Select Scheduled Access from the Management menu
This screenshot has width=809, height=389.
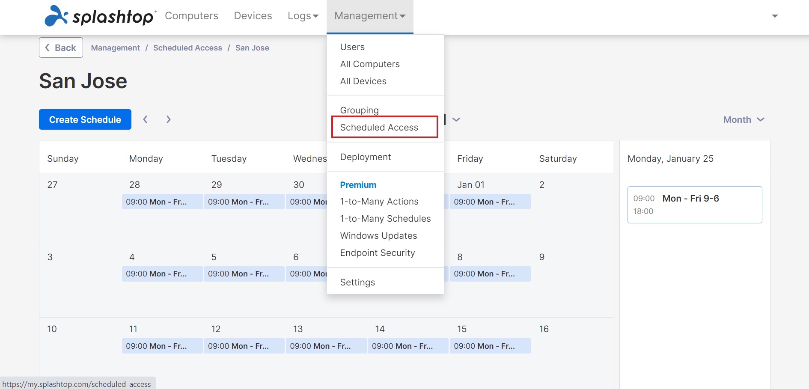coord(379,128)
